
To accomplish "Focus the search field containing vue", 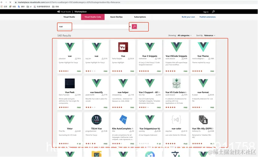I will [x=93, y=26].
